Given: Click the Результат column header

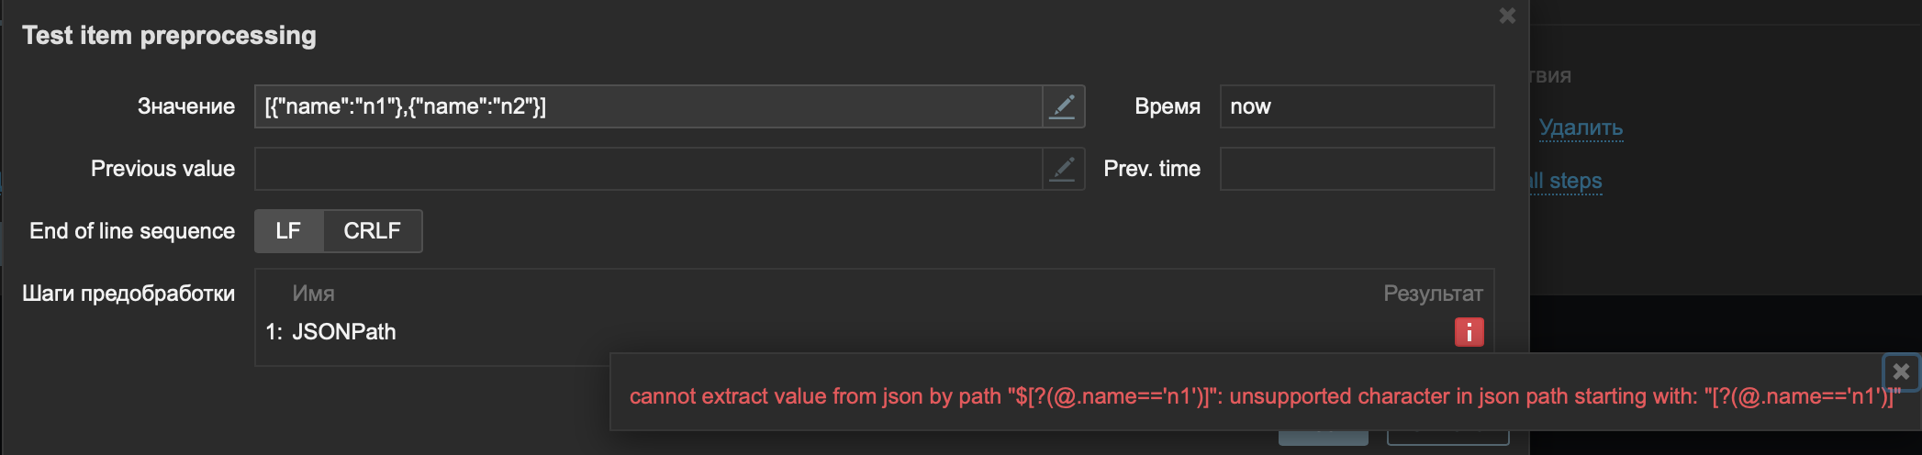Looking at the screenshot, I should tap(1433, 294).
